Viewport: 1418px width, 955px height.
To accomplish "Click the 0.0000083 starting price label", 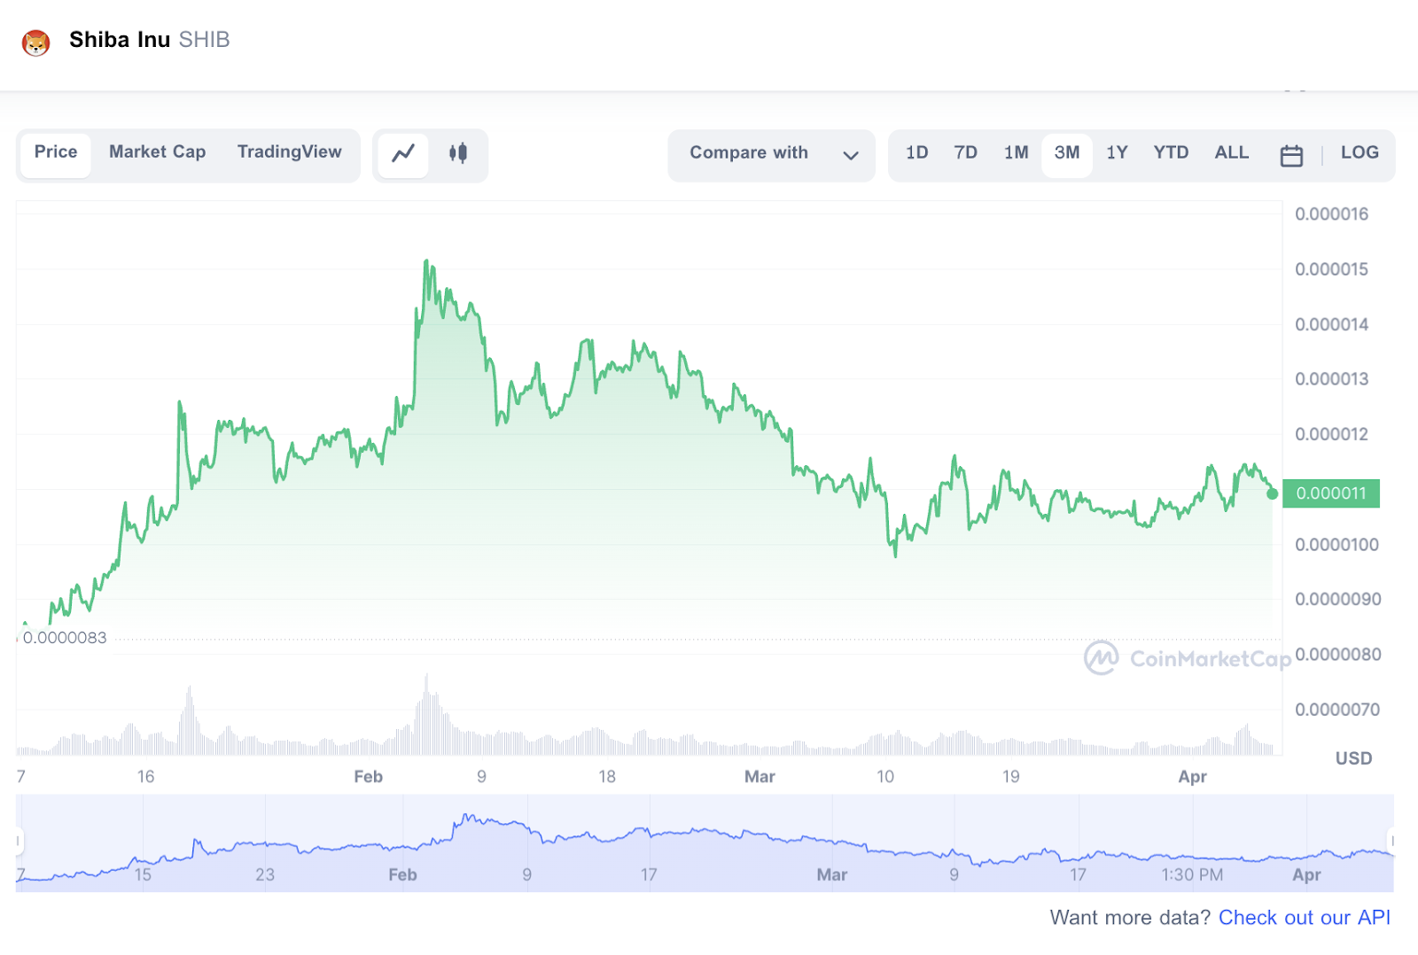I will point(65,638).
